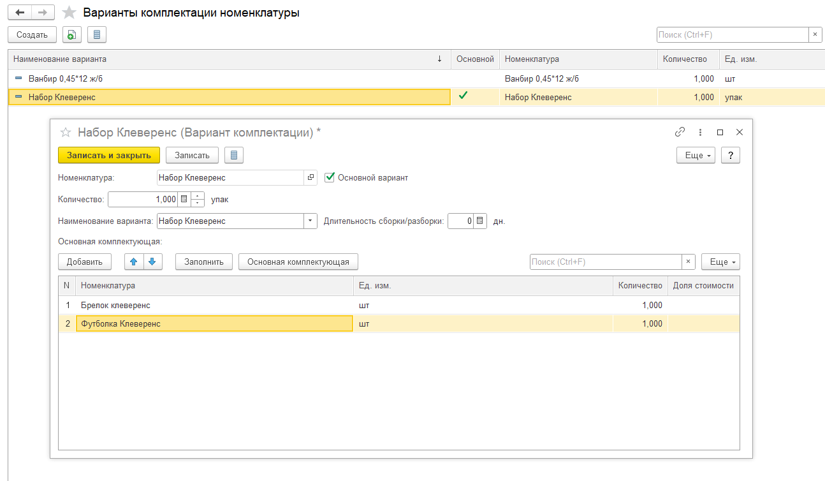The height and width of the screenshot is (481, 825).
Task: Open calculator icon in Количество field
Action: (x=184, y=199)
